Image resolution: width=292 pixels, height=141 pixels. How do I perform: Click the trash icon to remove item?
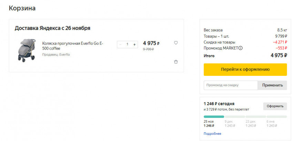176,62
